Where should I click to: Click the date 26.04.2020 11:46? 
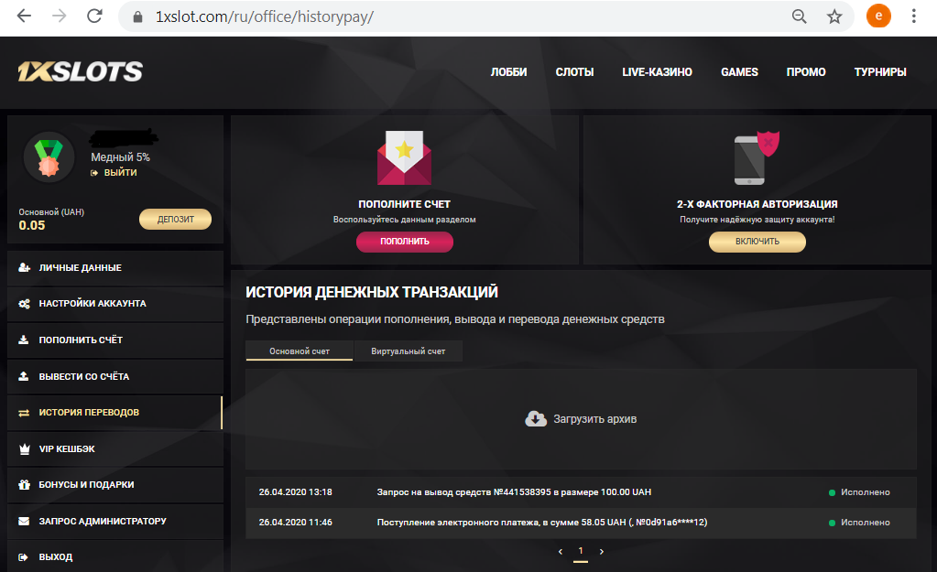[x=295, y=523]
